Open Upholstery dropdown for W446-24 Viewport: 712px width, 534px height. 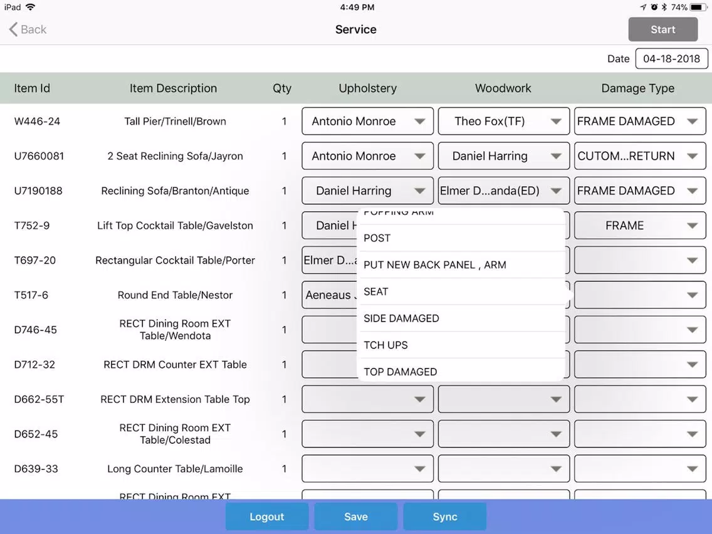(367, 121)
